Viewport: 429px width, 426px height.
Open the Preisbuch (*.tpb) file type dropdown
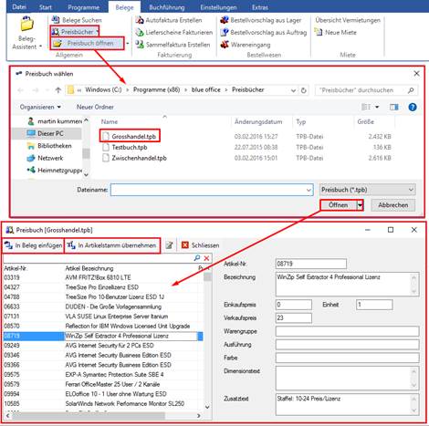pos(368,190)
